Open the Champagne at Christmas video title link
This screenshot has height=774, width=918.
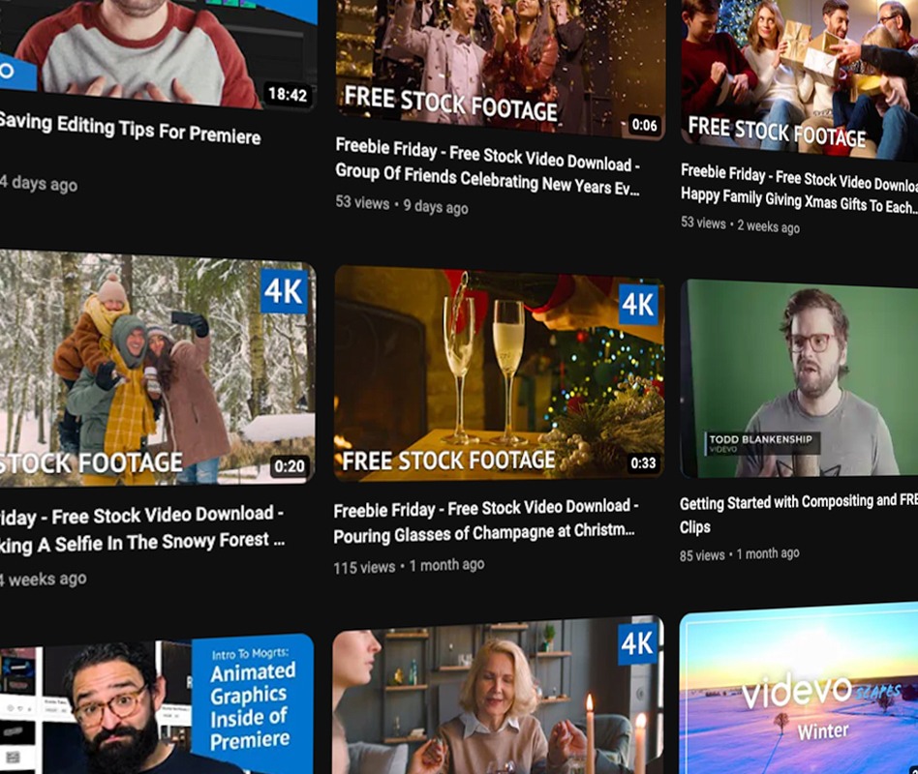tap(486, 519)
